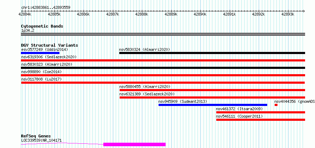Click the 42893k ruler label
Screen dimensions: 315x148
[x=288, y=14]
